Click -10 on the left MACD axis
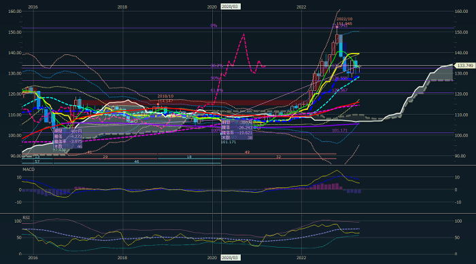This screenshot has height=264, width=476. tap(18, 202)
